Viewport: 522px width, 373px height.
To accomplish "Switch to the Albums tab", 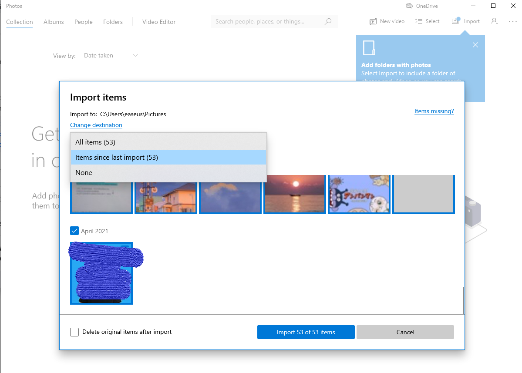I will pos(54,22).
